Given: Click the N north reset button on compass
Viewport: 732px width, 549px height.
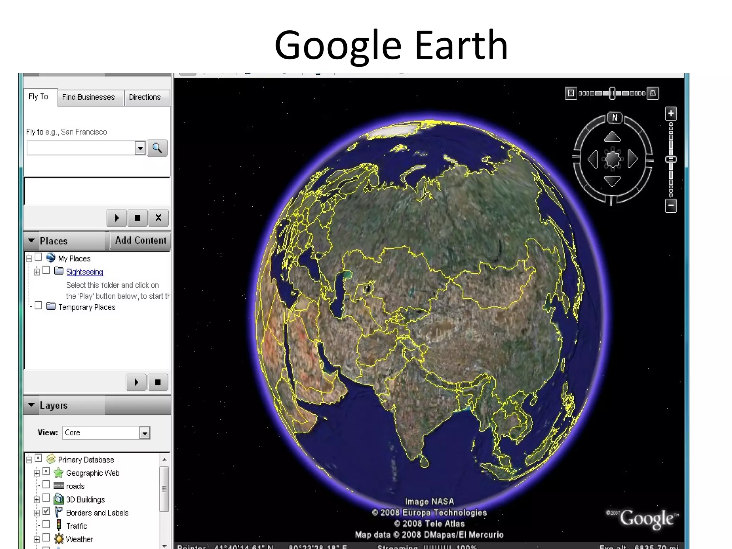Looking at the screenshot, I should (x=615, y=117).
